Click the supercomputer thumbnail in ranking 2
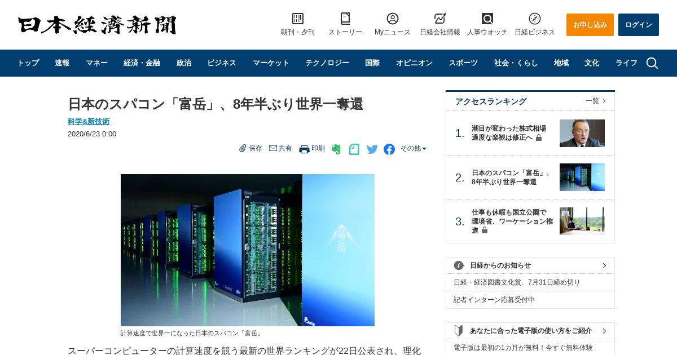The image size is (677, 355). click(582, 177)
